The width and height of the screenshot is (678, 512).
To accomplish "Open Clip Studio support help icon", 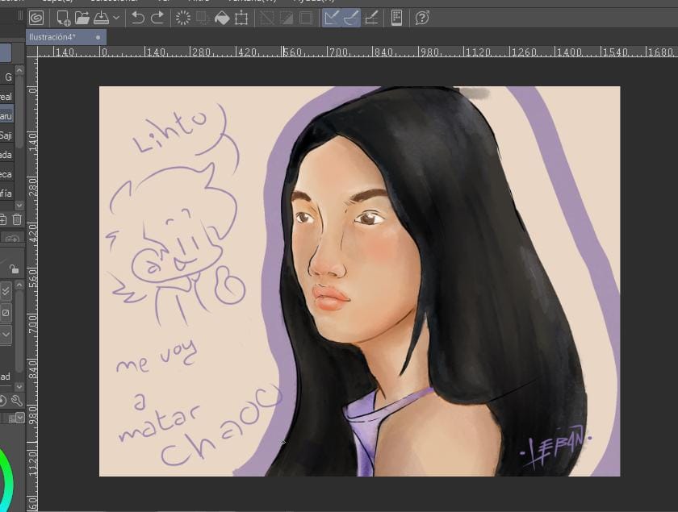I will (x=422, y=19).
